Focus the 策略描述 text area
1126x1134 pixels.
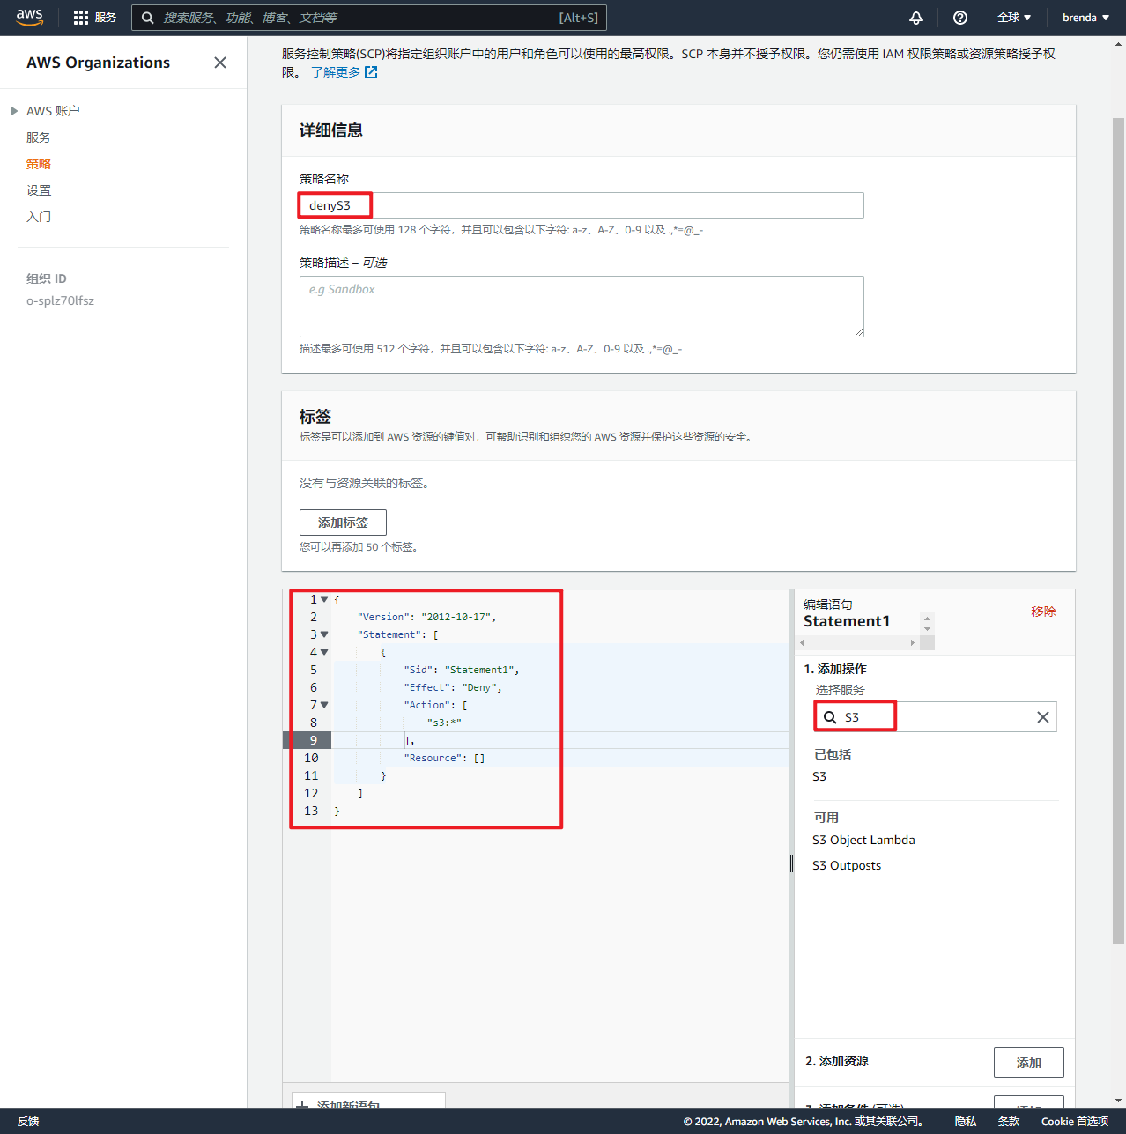coord(582,307)
